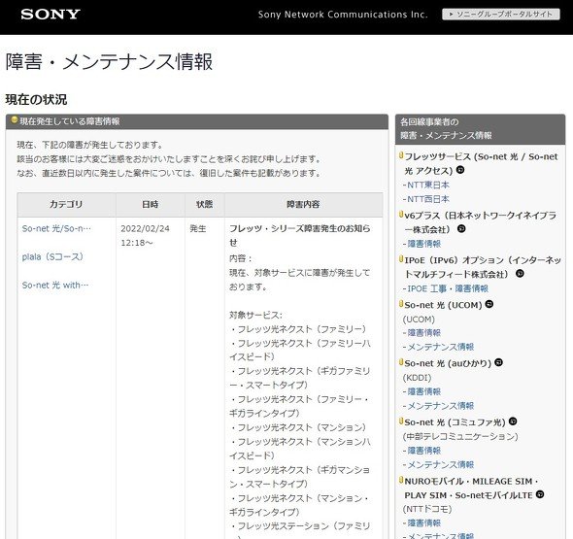
Task: Select the plala (Sコース) category link
Action: click(53, 257)
